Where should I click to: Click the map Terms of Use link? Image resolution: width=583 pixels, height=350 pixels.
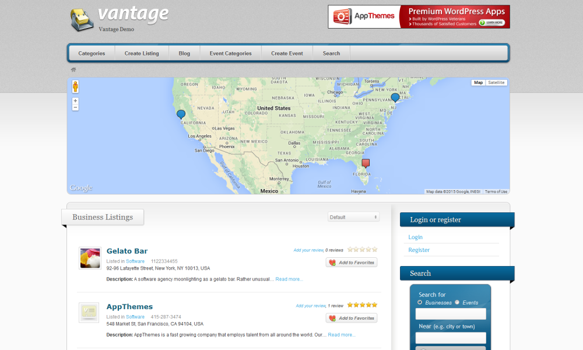pyautogui.click(x=496, y=192)
